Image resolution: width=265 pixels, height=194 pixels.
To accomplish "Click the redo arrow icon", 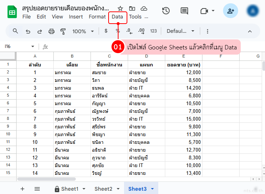I will 39,31.
